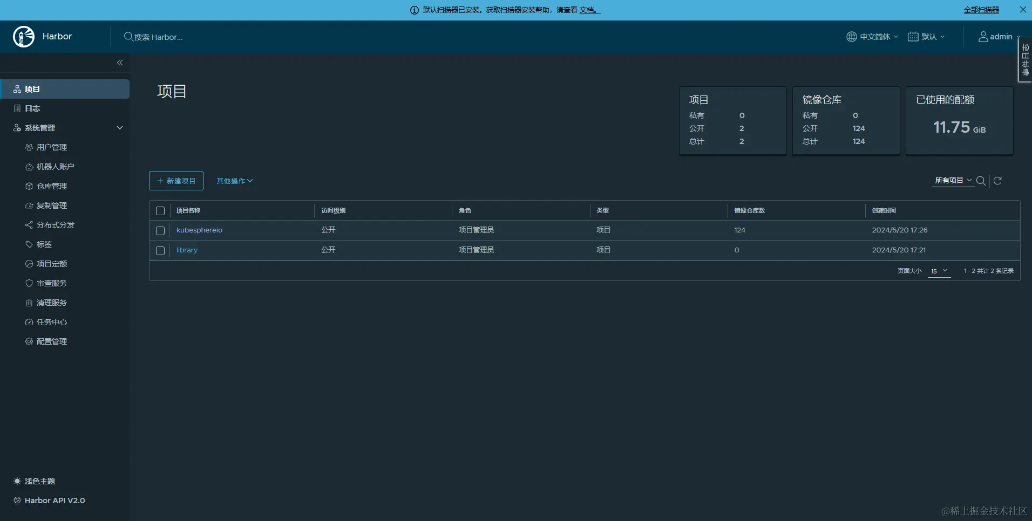Screen dimensions: 1032x521
Task: Collapse the 系统管理 menu section
Action: [120, 128]
